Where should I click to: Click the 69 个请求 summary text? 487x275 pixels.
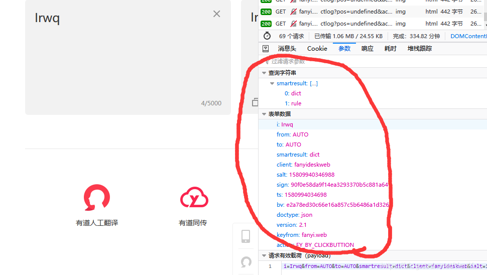click(291, 36)
